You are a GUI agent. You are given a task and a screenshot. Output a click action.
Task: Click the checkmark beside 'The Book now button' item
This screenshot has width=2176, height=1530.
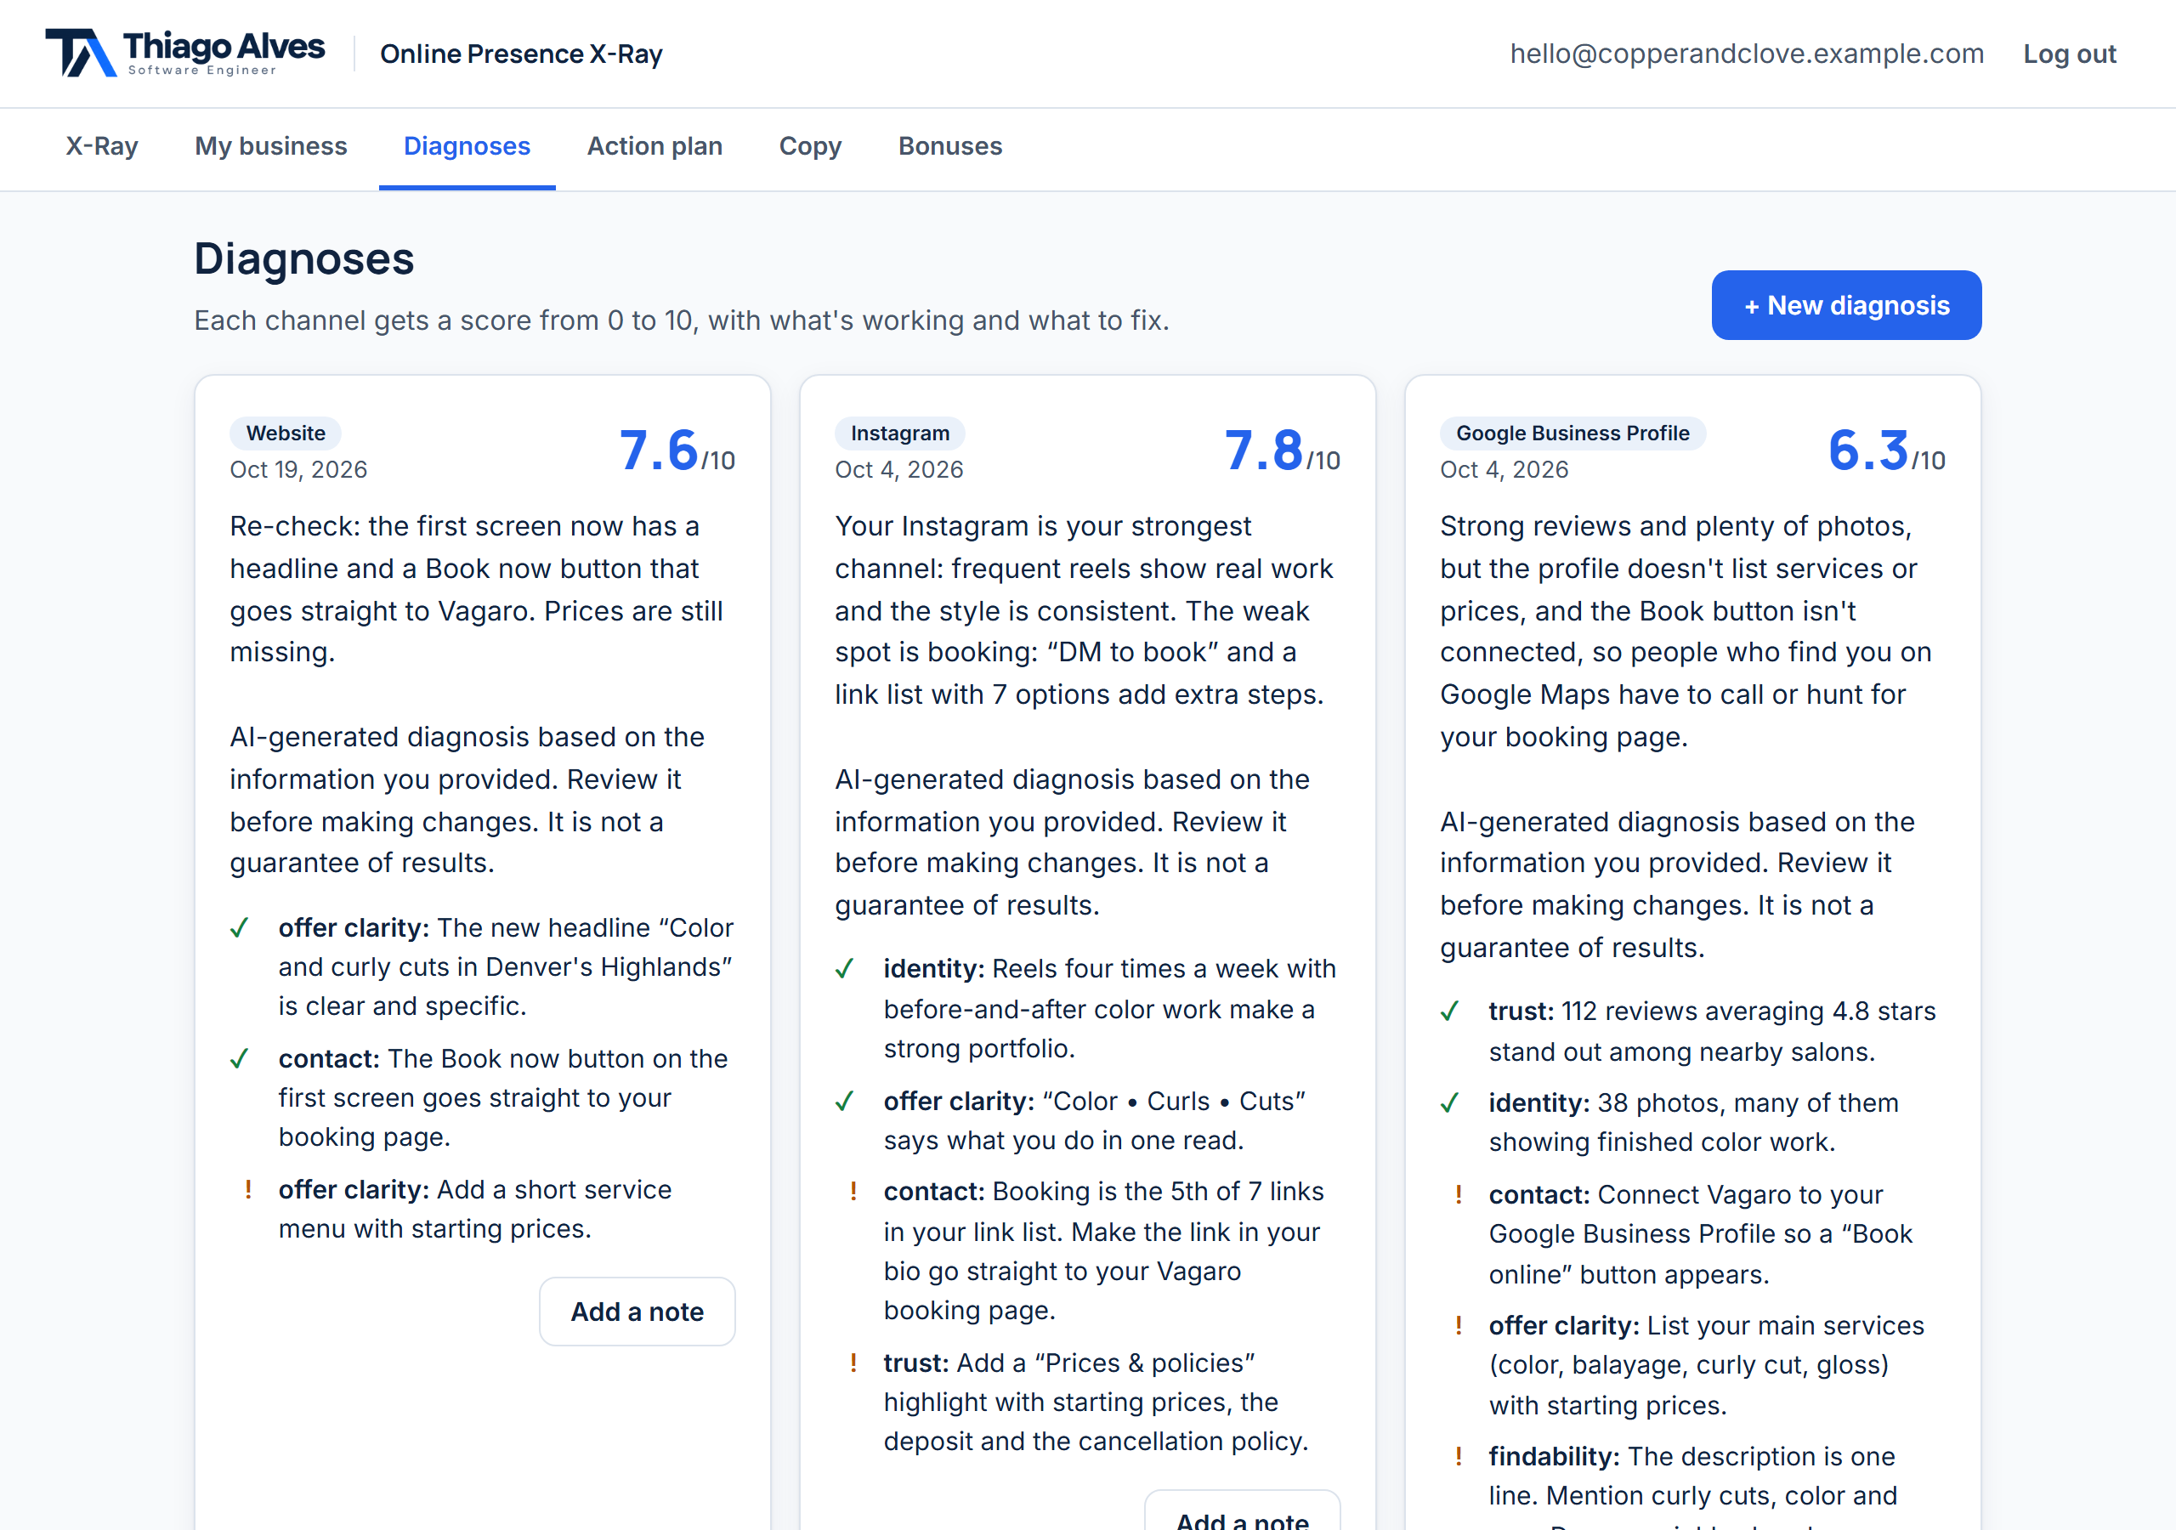click(x=240, y=1059)
